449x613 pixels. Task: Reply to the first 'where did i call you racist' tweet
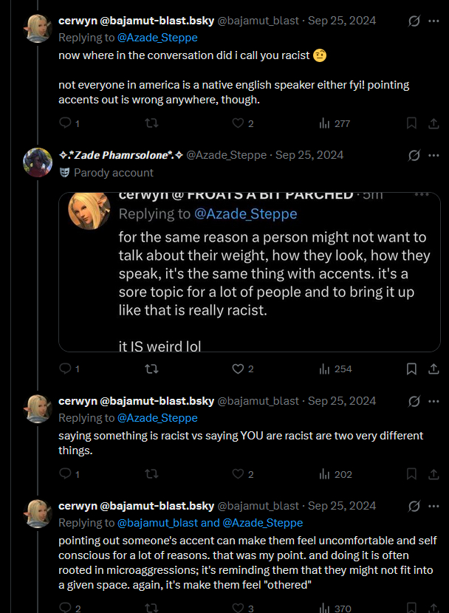64,123
